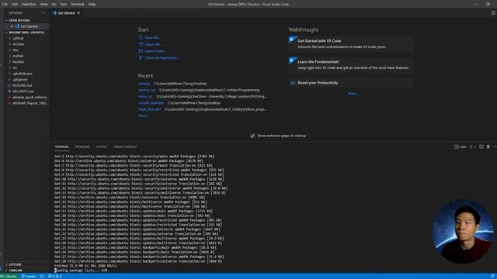Screen dimensions: 497x279
Task: Open Get Started with VS Code walkthrough
Action: [351, 43]
